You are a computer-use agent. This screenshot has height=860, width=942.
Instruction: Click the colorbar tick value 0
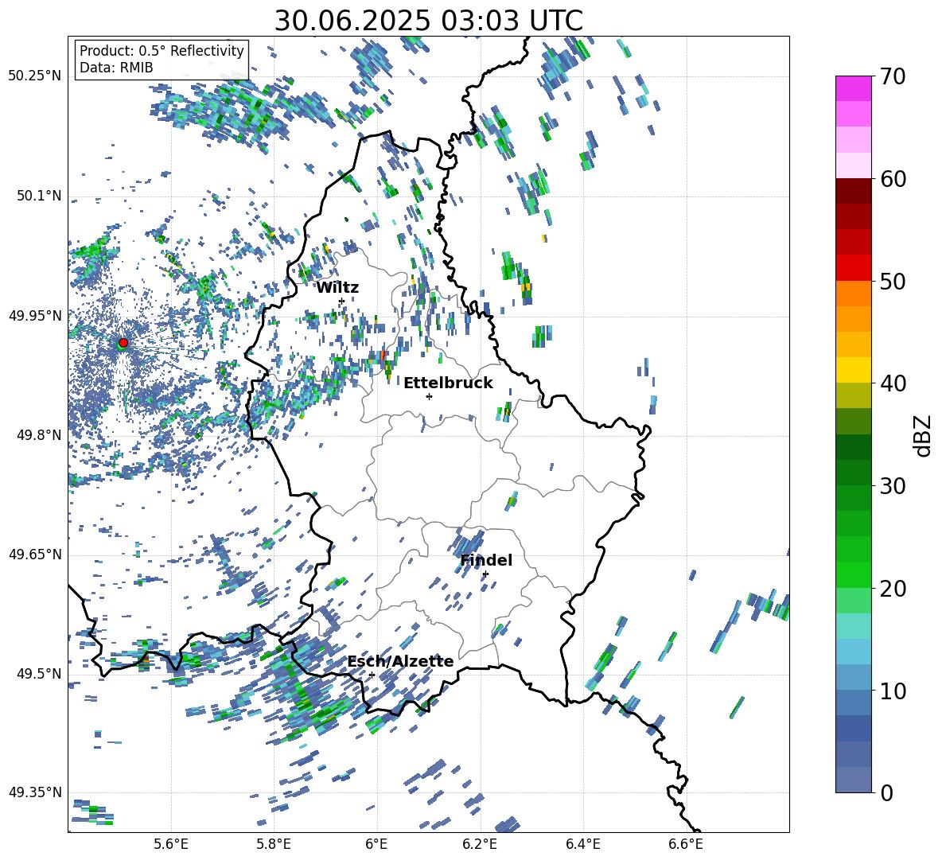pyautogui.click(x=886, y=792)
